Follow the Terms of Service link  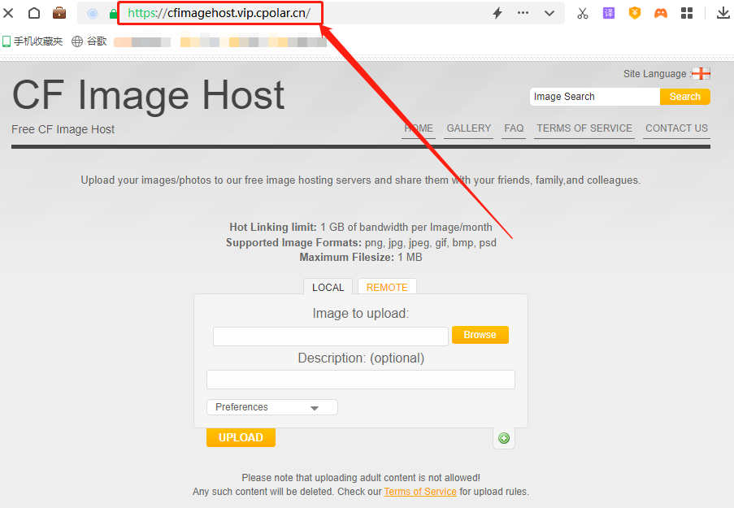tap(420, 492)
